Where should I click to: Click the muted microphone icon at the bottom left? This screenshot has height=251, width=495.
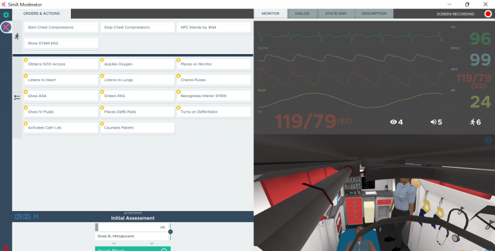point(5,248)
